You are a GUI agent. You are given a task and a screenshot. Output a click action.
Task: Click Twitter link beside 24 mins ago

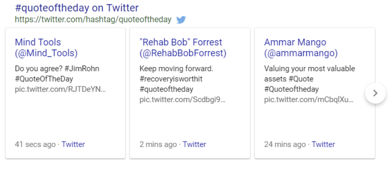tap(323, 144)
